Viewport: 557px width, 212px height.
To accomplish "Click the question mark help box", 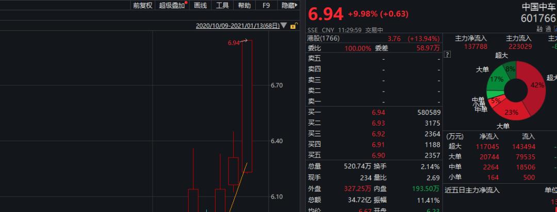I will coord(448,55).
